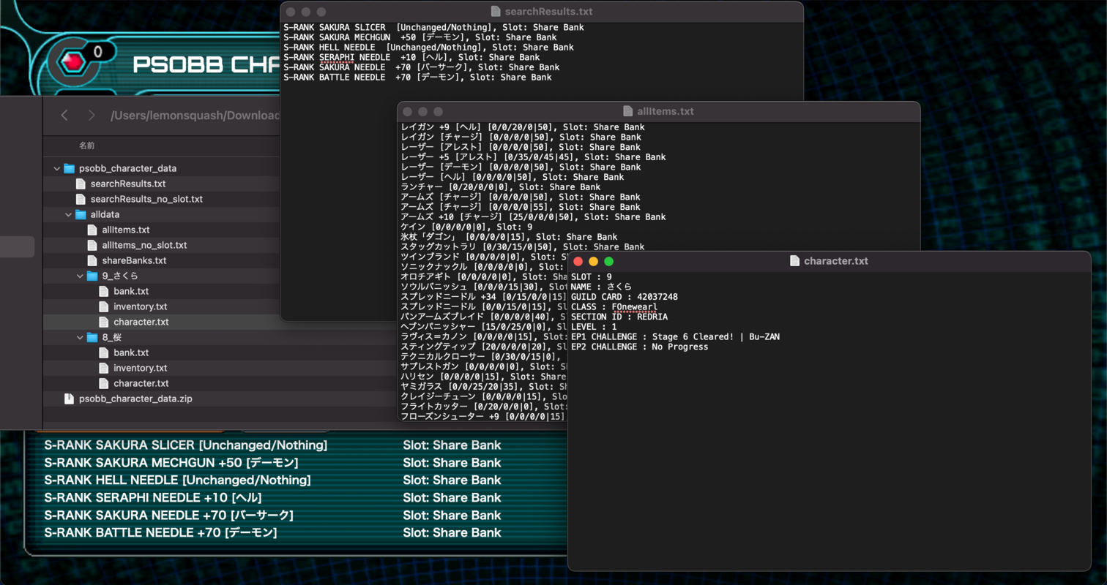Select psobb_character_data.zip in Finder

point(136,399)
